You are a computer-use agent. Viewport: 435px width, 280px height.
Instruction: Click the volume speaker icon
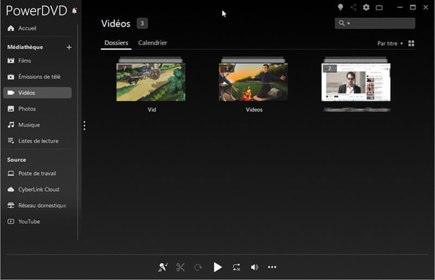[x=254, y=267]
